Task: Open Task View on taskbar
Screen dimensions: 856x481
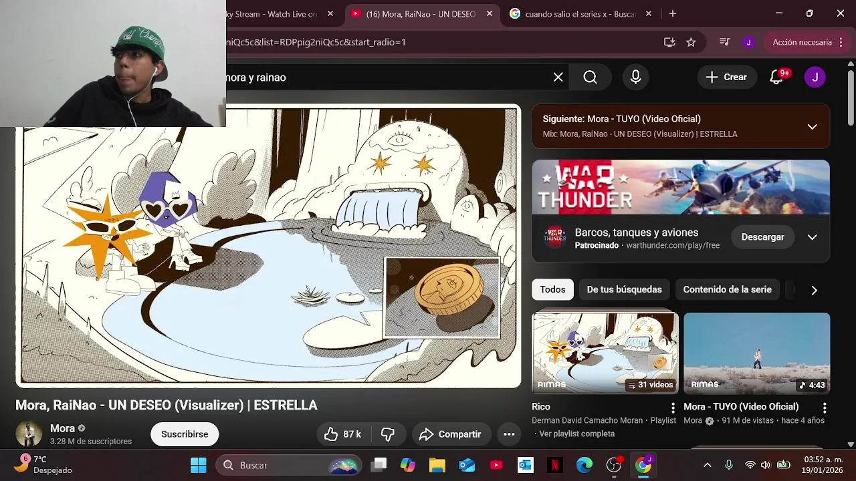Action: tap(380, 465)
